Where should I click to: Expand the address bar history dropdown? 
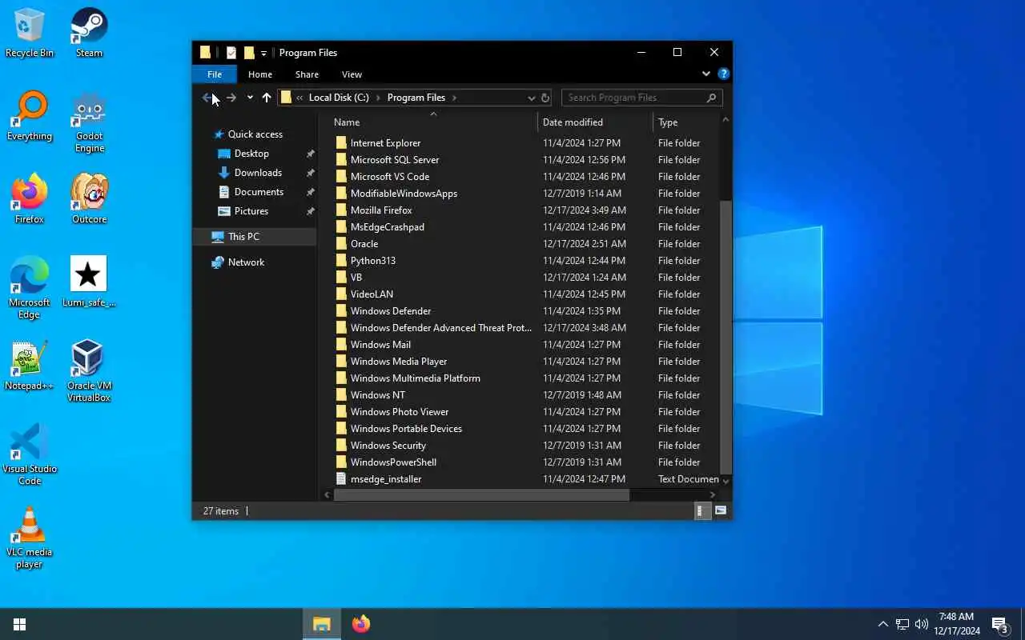coord(531,98)
